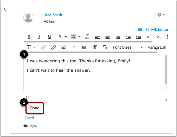This screenshot has width=177, height=137.
Task: Click the editor's vertical scrollbar
Action: 166,70
